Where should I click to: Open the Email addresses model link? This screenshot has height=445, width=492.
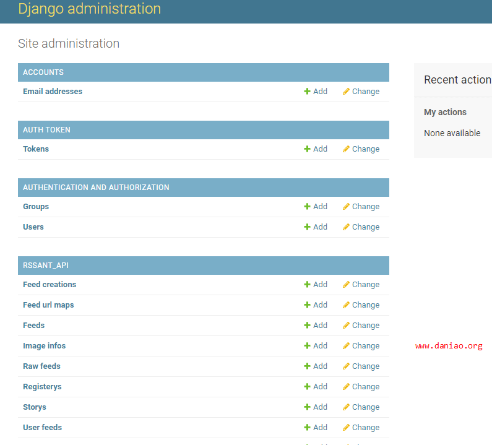[x=53, y=92]
